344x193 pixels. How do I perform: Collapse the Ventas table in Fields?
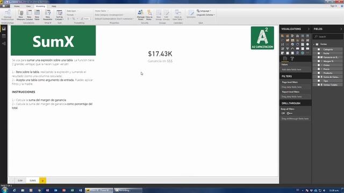point(314,44)
